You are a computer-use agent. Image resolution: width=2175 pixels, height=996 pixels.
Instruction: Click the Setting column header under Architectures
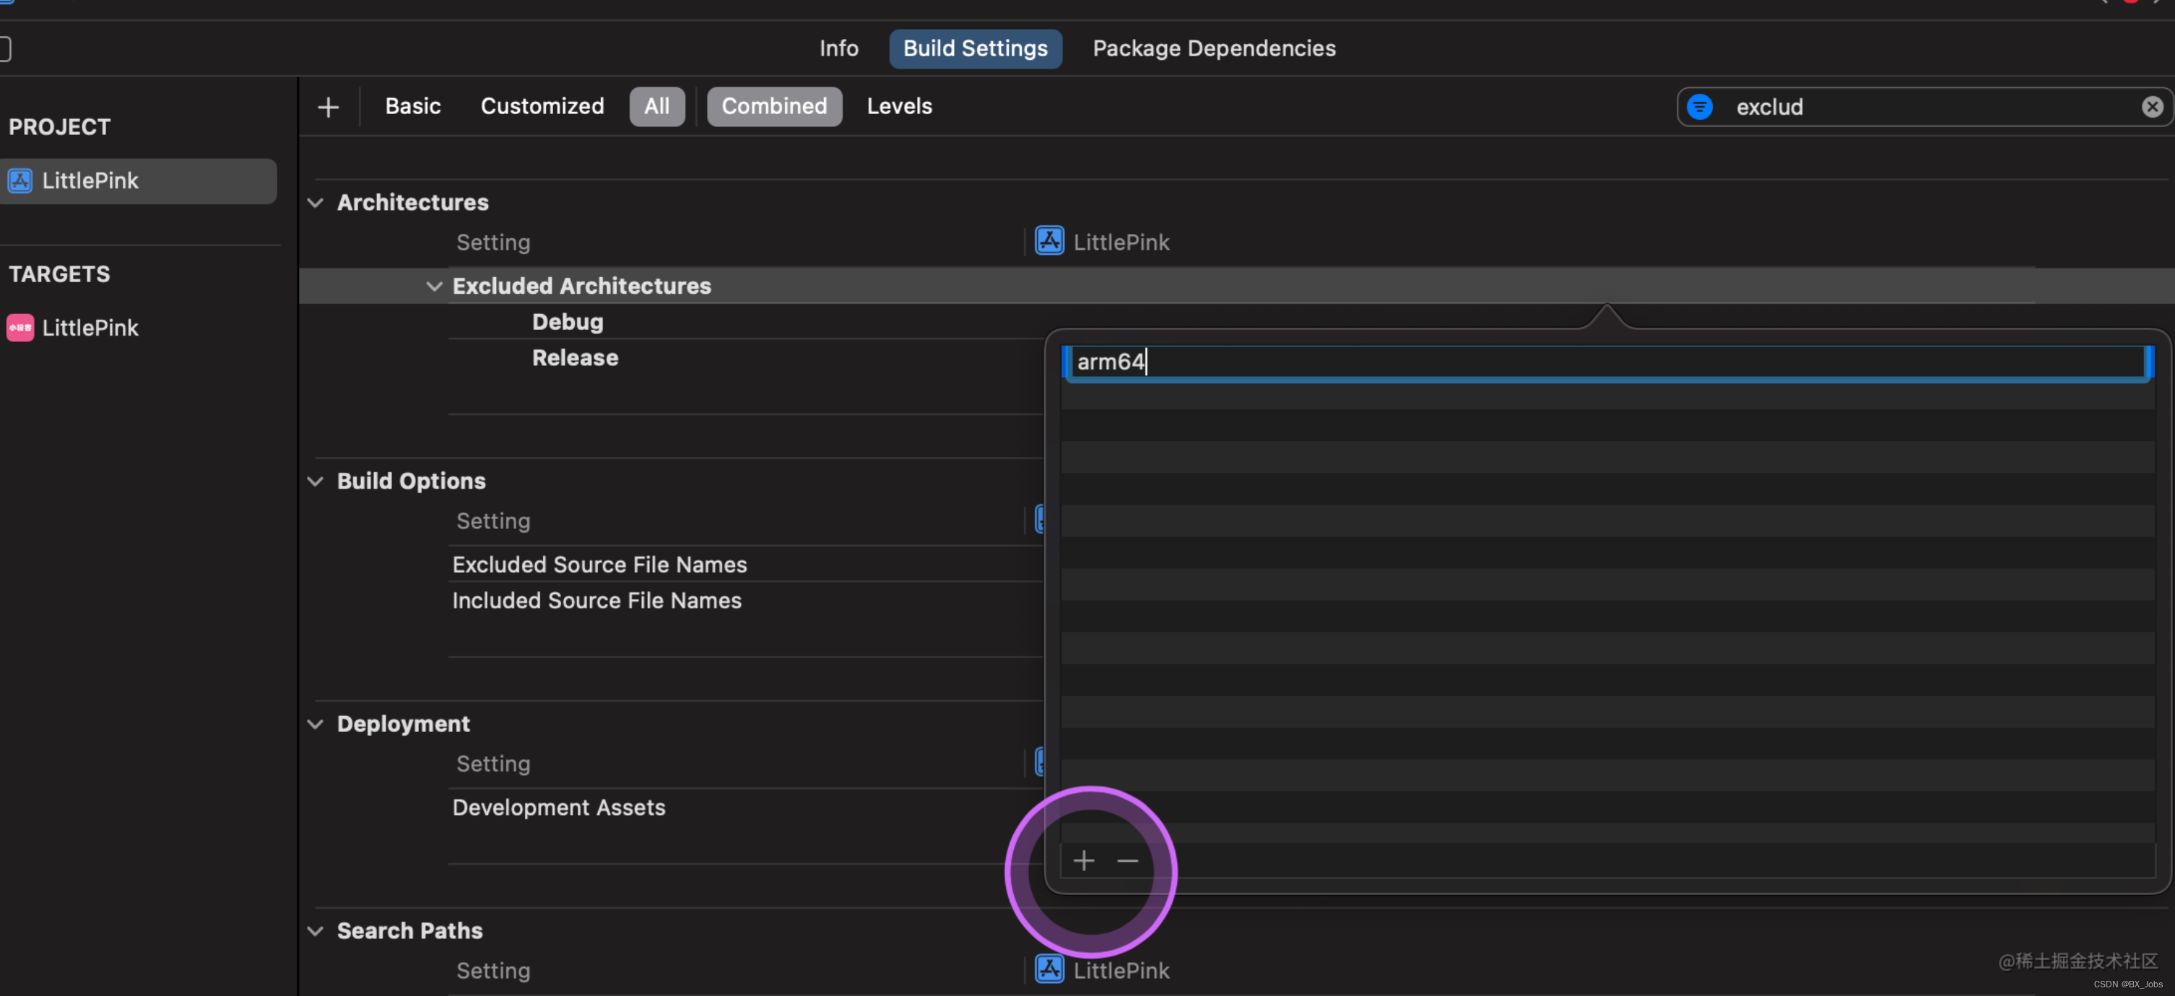493,243
